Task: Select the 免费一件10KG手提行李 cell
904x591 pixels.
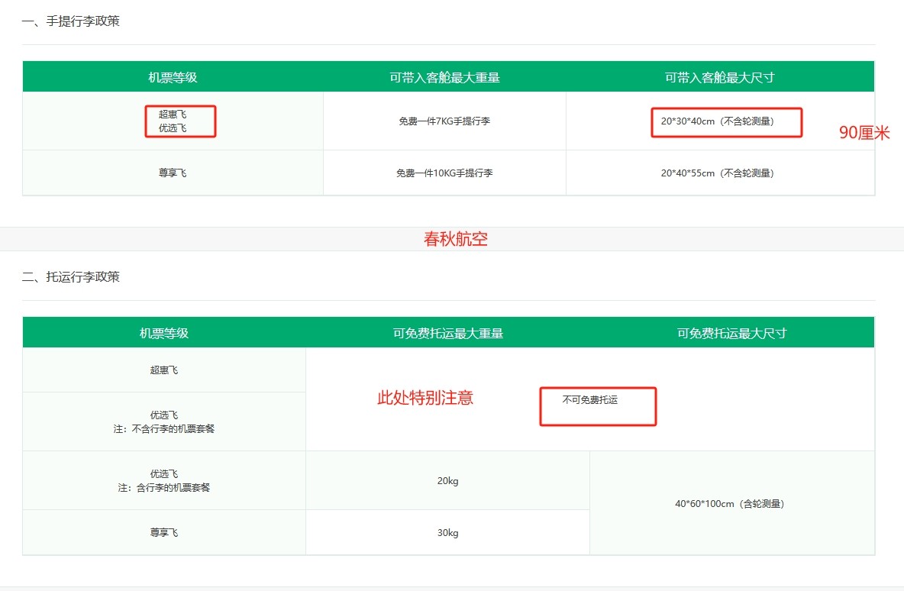Action: tap(444, 173)
